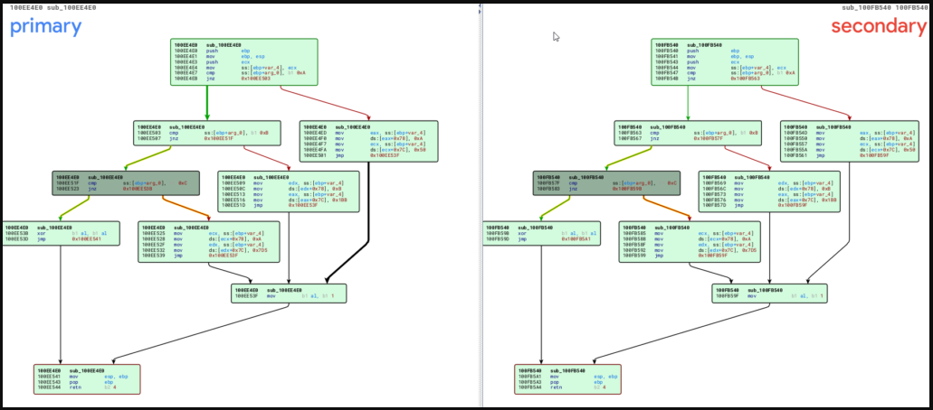Click the mov 0x1B8 line at 100FB576
933x410 pixels.
pos(765,200)
